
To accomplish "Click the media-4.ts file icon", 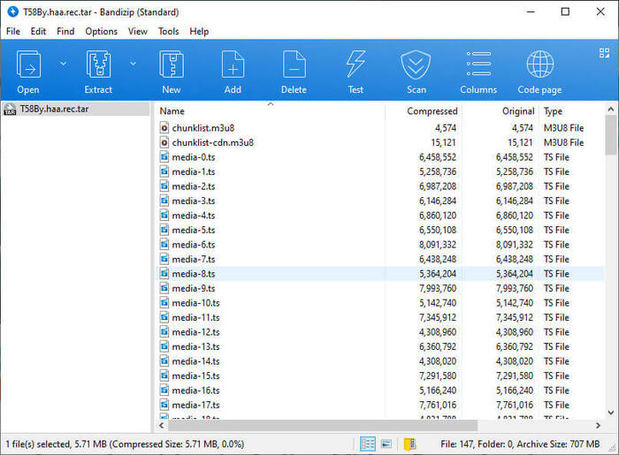I will click(164, 216).
